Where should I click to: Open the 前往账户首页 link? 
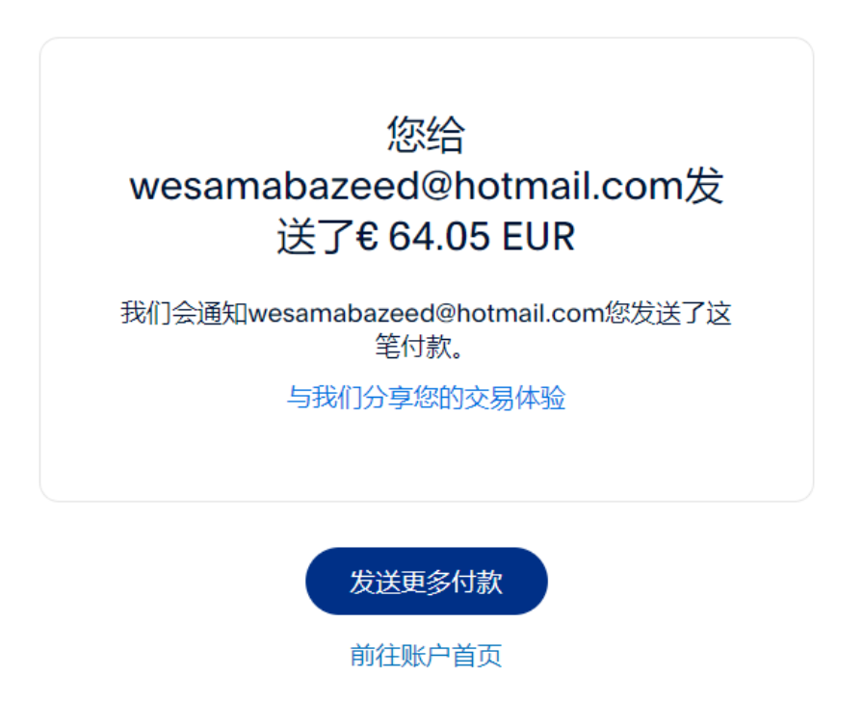[x=426, y=656]
